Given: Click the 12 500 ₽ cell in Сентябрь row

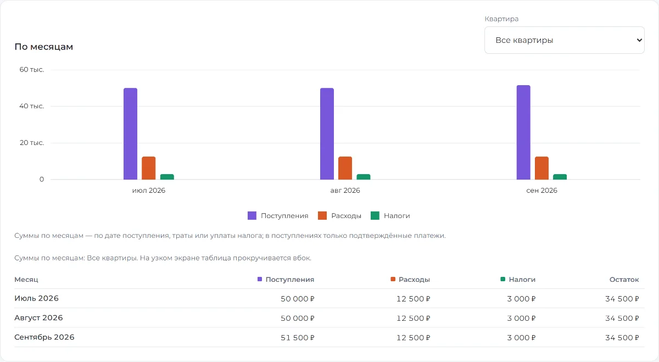Looking at the screenshot, I should (x=414, y=337).
